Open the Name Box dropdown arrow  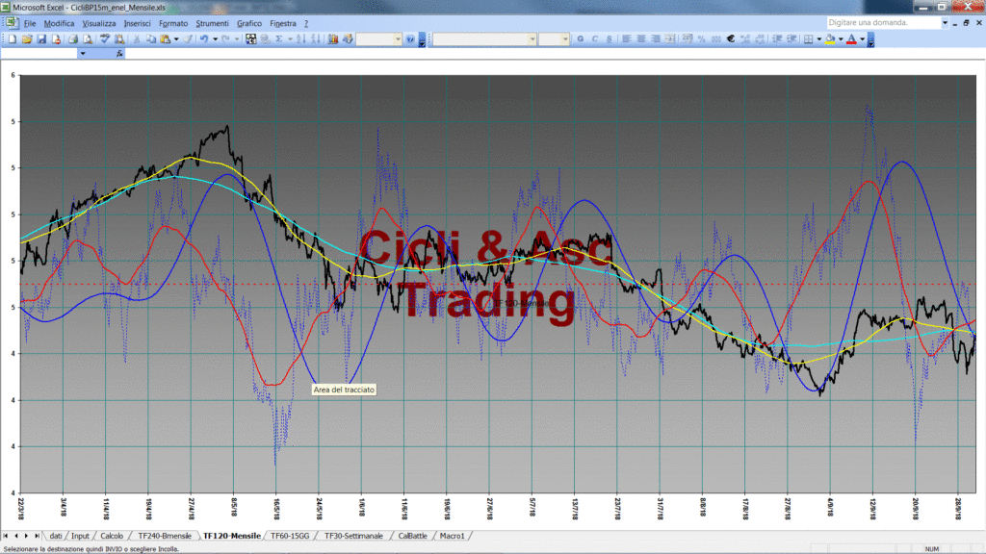[x=83, y=54]
